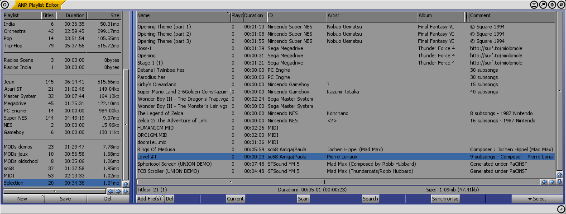The height and width of the screenshot is (214, 566).
Task: Click the Add File(s) button
Action: click(150, 199)
